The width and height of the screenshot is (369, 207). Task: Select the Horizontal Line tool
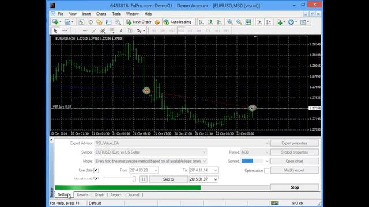tap(85, 30)
